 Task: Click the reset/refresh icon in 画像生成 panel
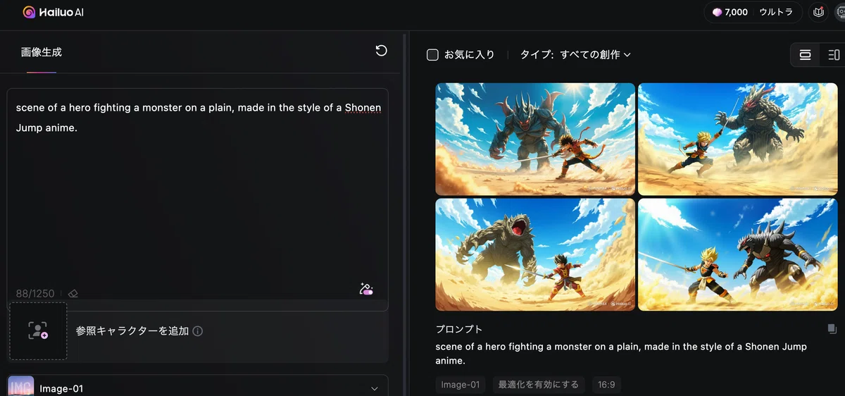[x=381, y=51]
